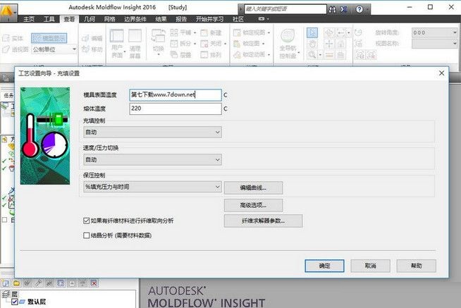The image size is (461, 308).
Task: Expand the 锁定动画 dropdown arrow
Action: tap(269, 55)
